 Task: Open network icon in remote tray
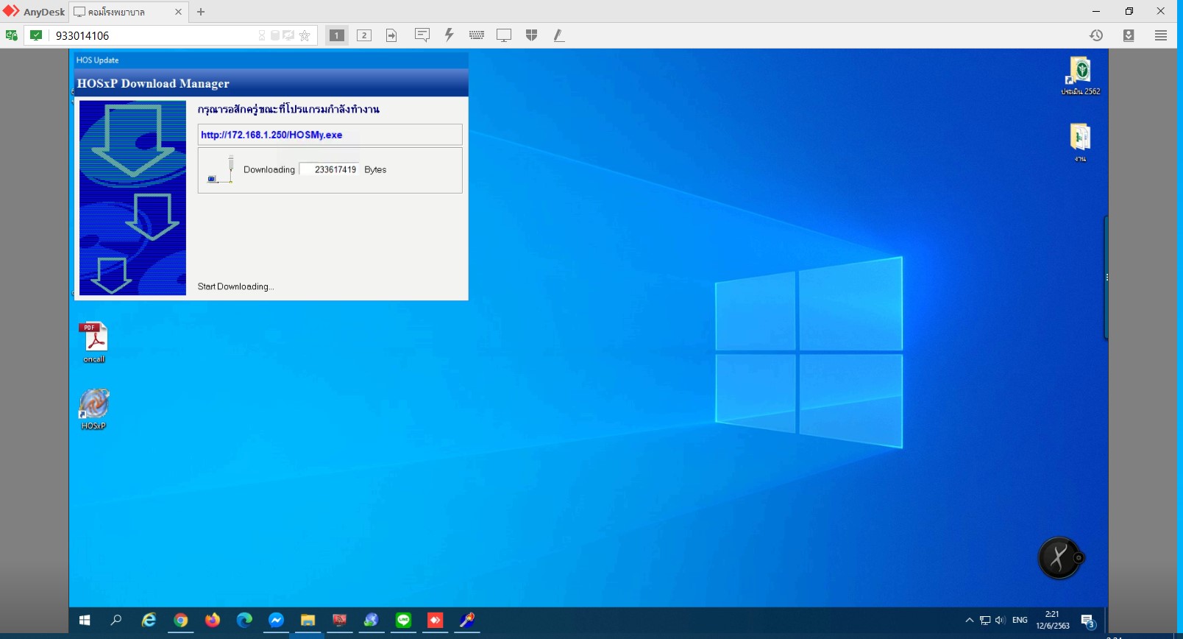click(985, 621)
